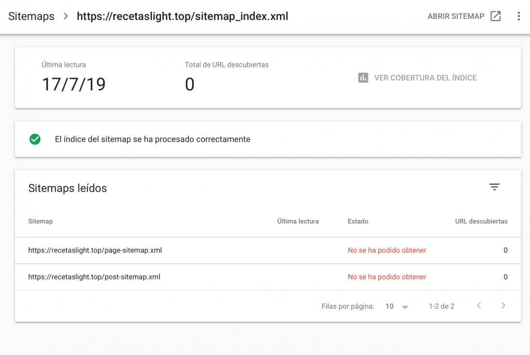
Task: Click the Última lectura label in summary card
Action: [x=64, y=65]
